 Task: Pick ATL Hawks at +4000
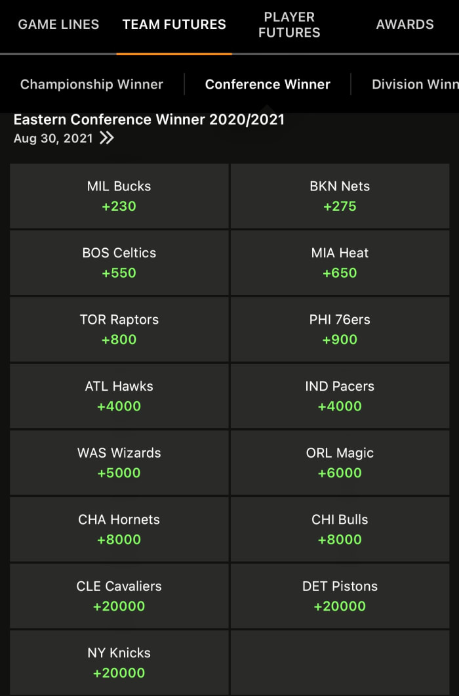119,396
